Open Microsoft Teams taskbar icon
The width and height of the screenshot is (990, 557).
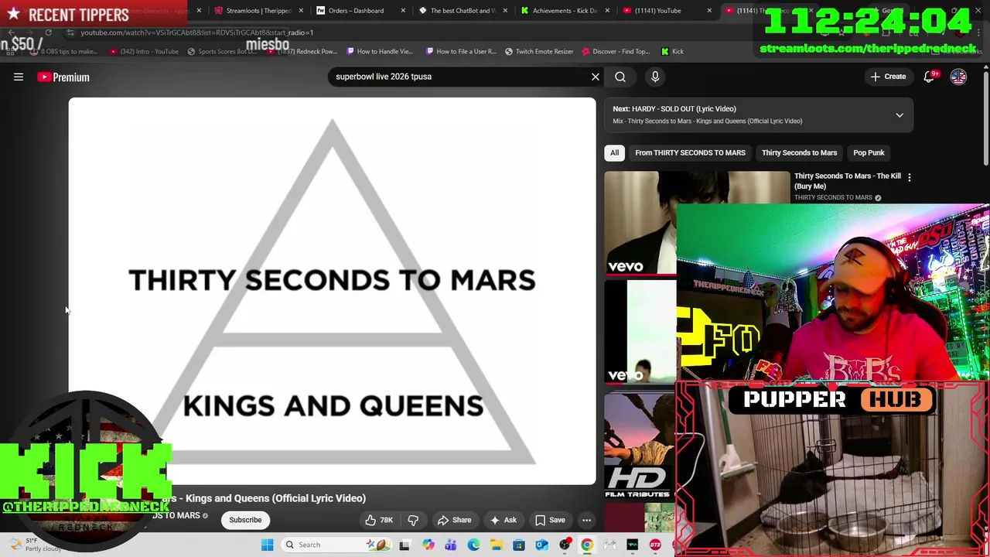[x=450, y=545]
